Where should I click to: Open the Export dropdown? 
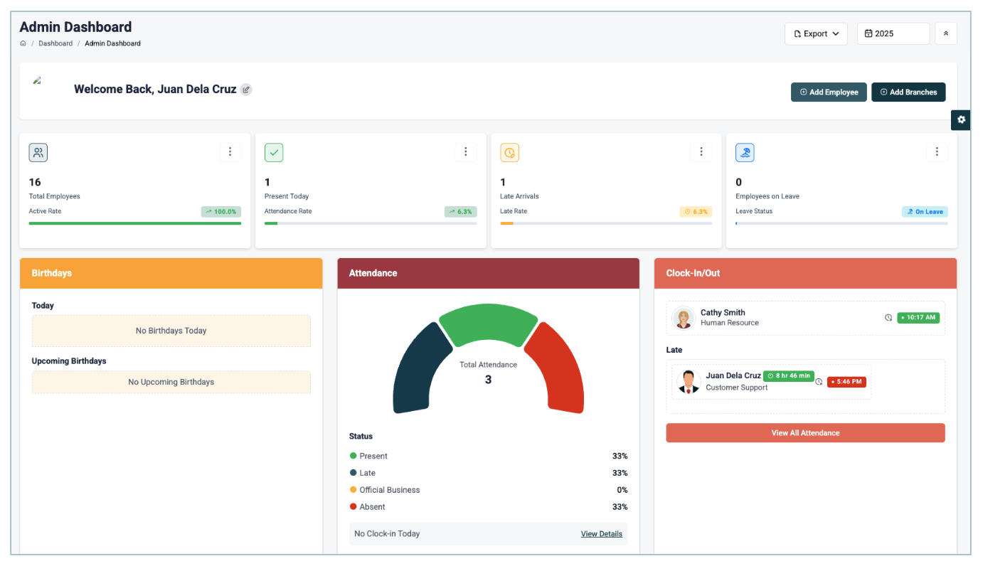tap(816, 33)
